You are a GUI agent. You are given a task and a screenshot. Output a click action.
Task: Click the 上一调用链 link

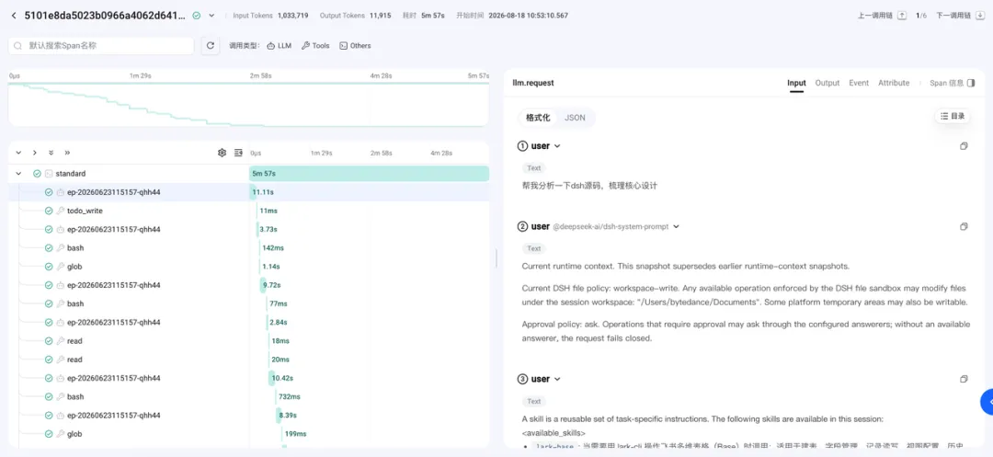(x=876, y=16)
